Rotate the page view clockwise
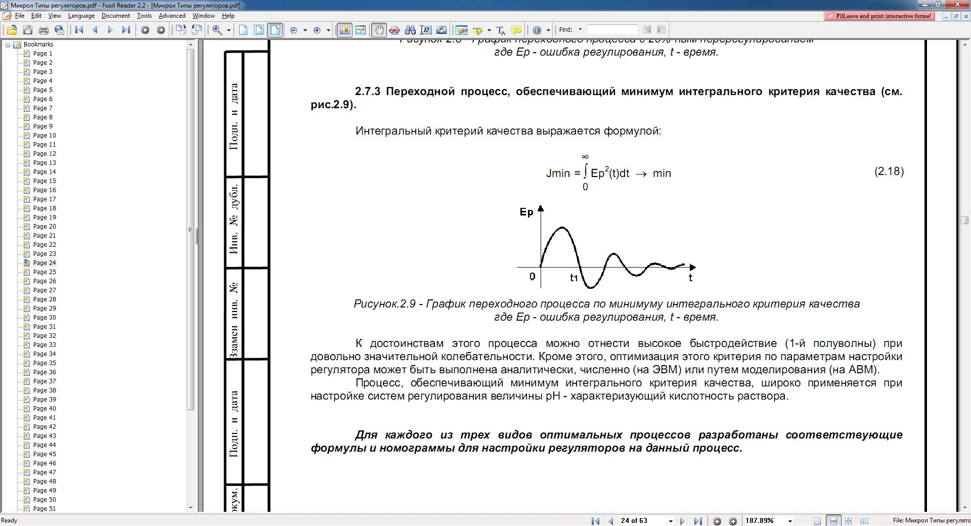This screenshot has width=971, height=526. point(181,30)
